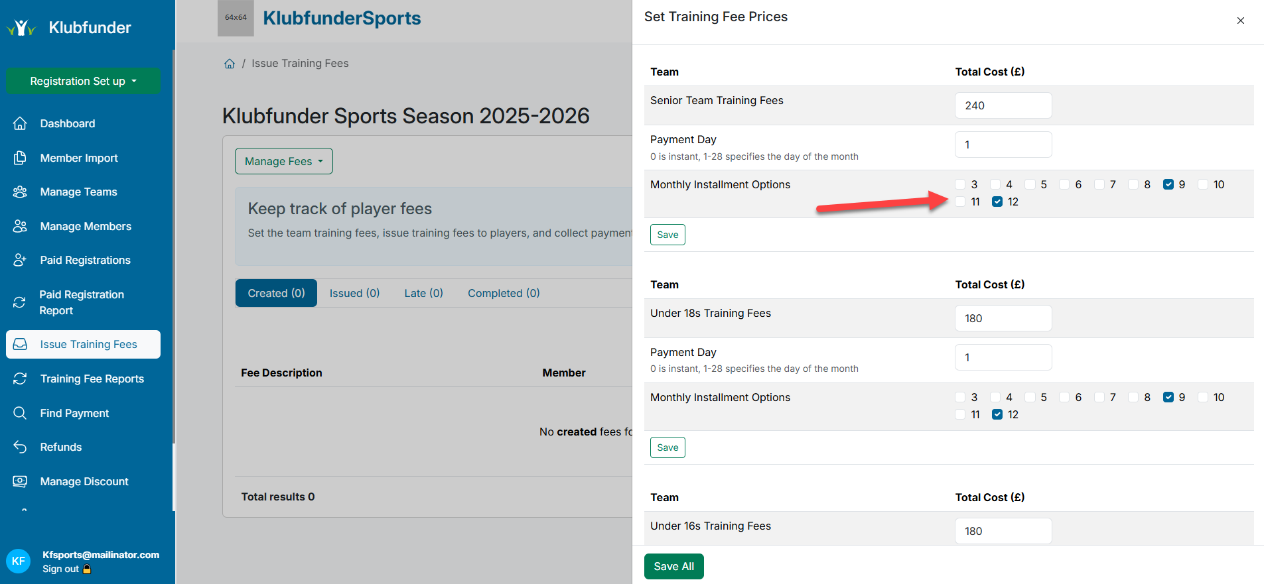Image resolution: width=1264 pixels, height=584 pixels.
Task: Click the home breadcrumb icon
Action: [x=230, y=64]
